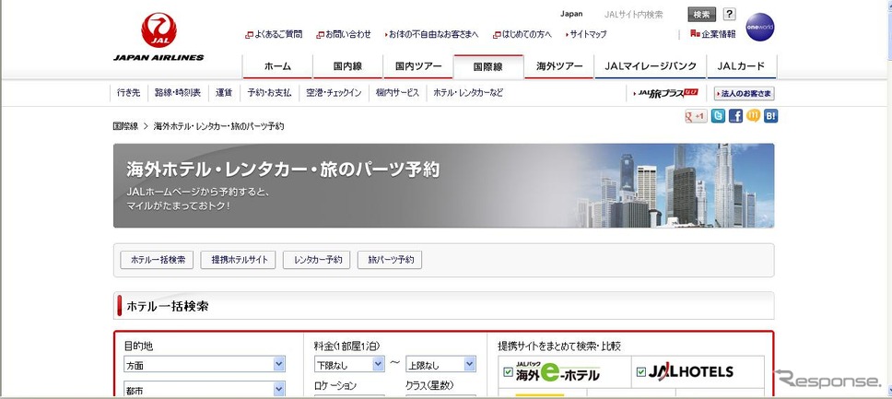The image size is (892, 399).
Task: Click the 旅パーツ予約 button
Action: pos(390,260)
